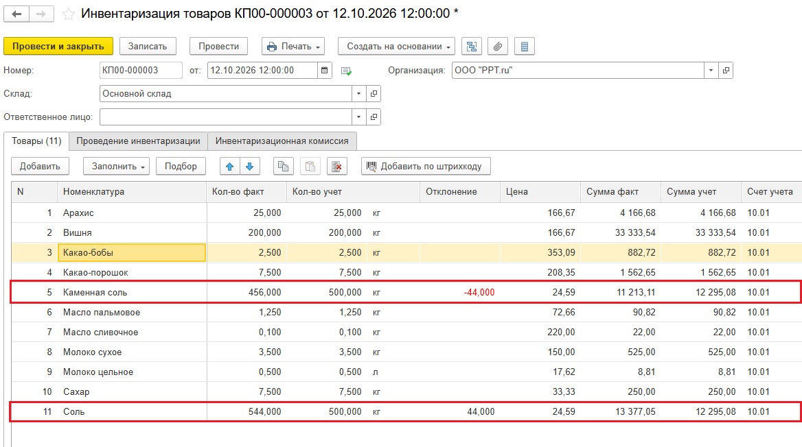The height and width of the screenshot is (447, 802).
Task: Open the calendar picker for the document date
Action: [324, 71]
